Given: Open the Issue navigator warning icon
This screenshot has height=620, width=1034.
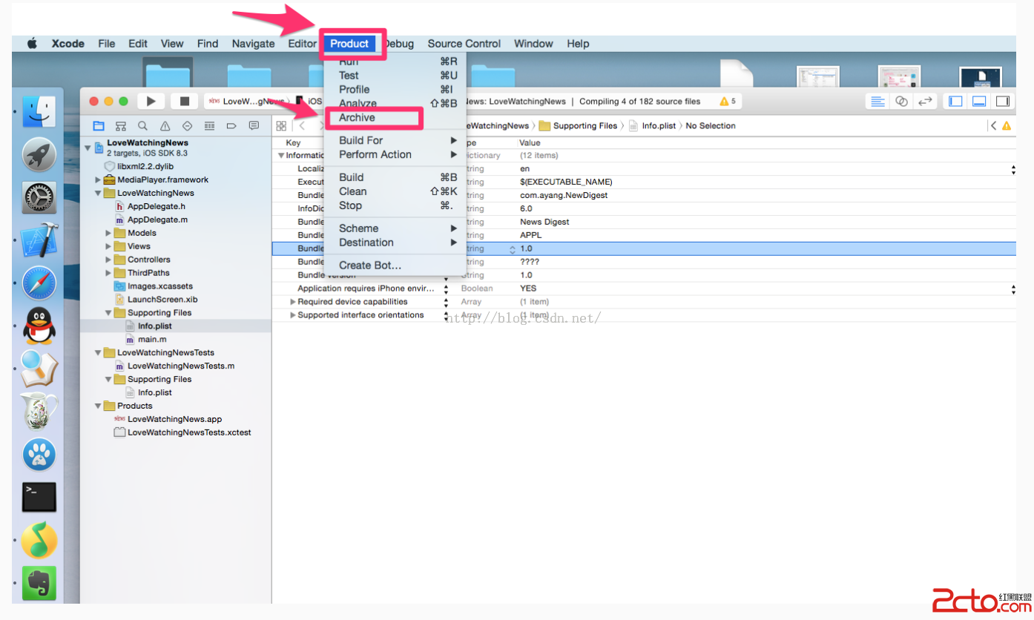Looking at the screenshot, I should 165,126.
